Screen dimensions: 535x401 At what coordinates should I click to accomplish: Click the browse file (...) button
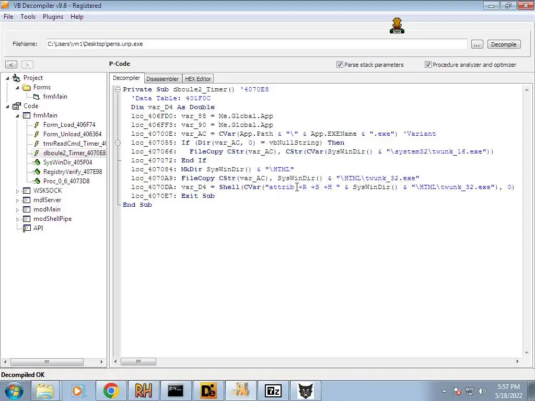(477, 44)
